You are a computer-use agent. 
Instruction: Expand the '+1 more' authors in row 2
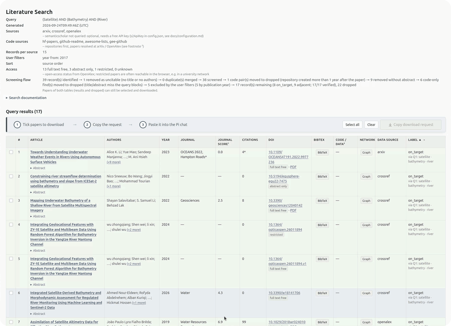(114, 186)
